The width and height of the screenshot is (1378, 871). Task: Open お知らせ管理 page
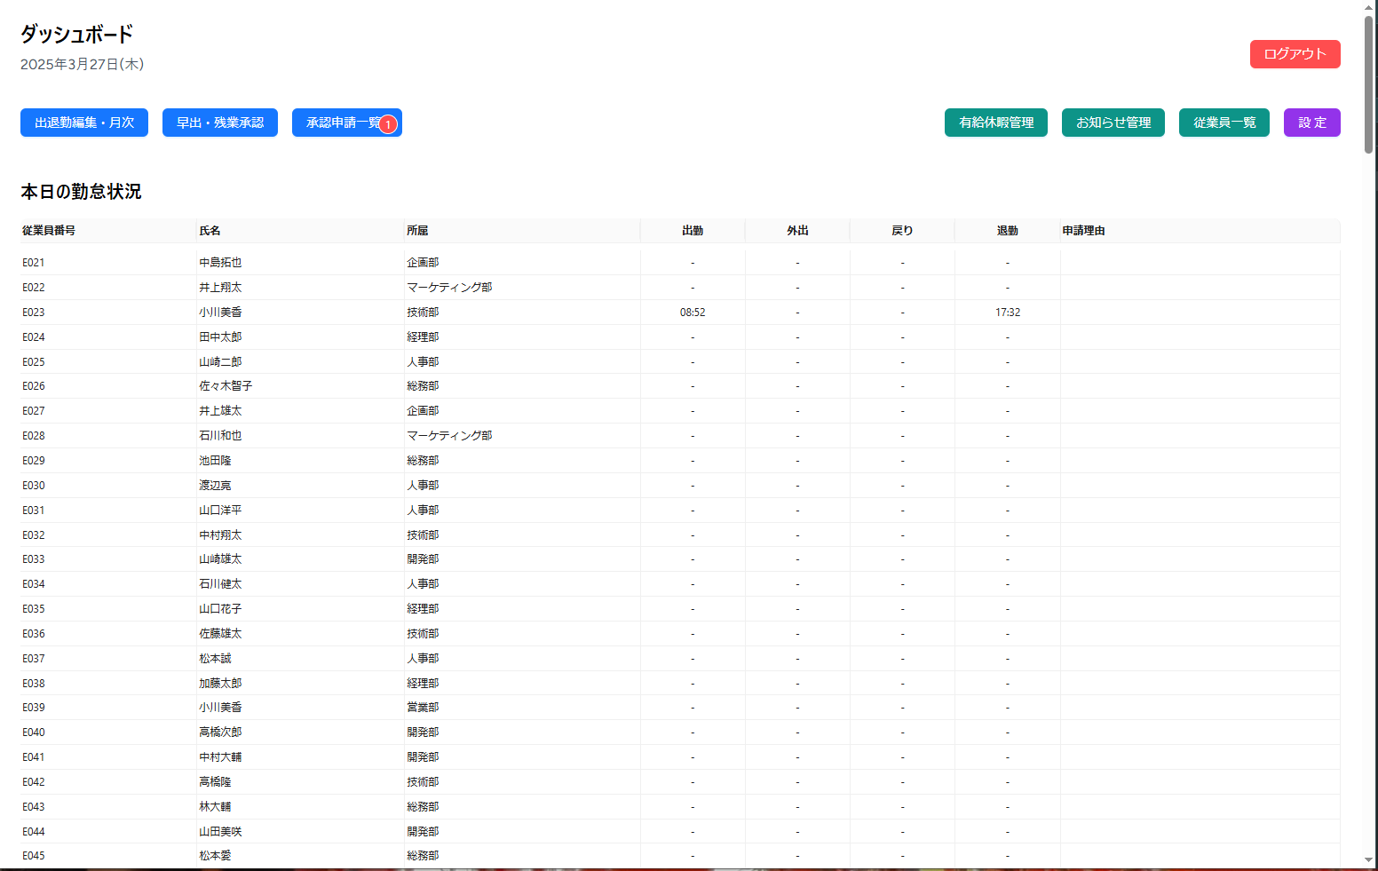coord(1113,123)
